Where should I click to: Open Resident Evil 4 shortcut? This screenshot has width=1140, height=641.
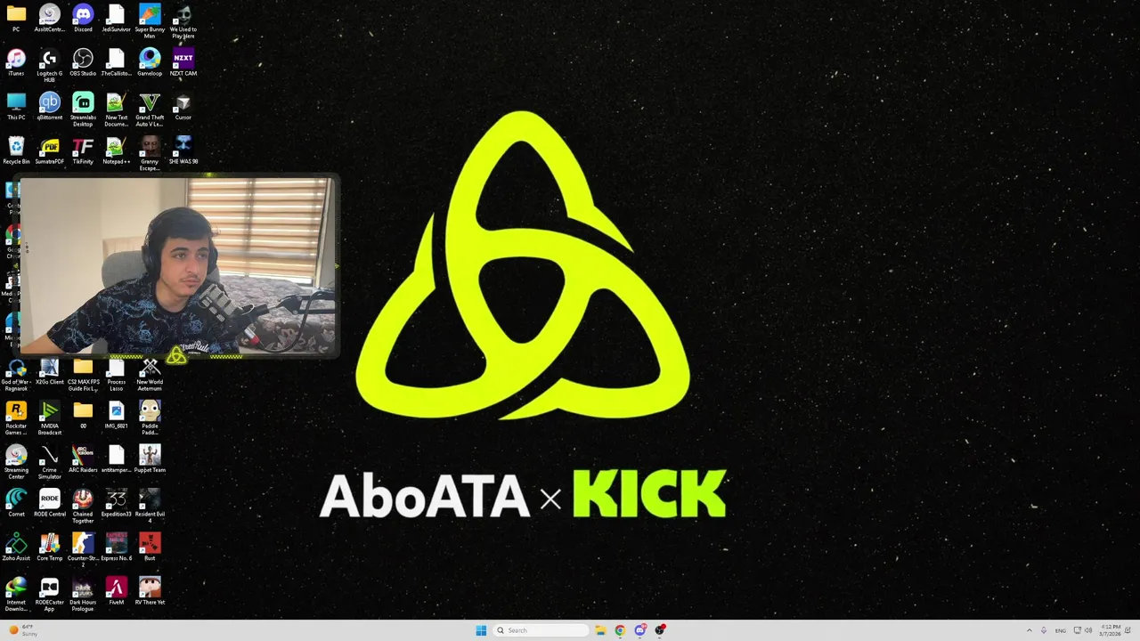[x=150, y=506]
